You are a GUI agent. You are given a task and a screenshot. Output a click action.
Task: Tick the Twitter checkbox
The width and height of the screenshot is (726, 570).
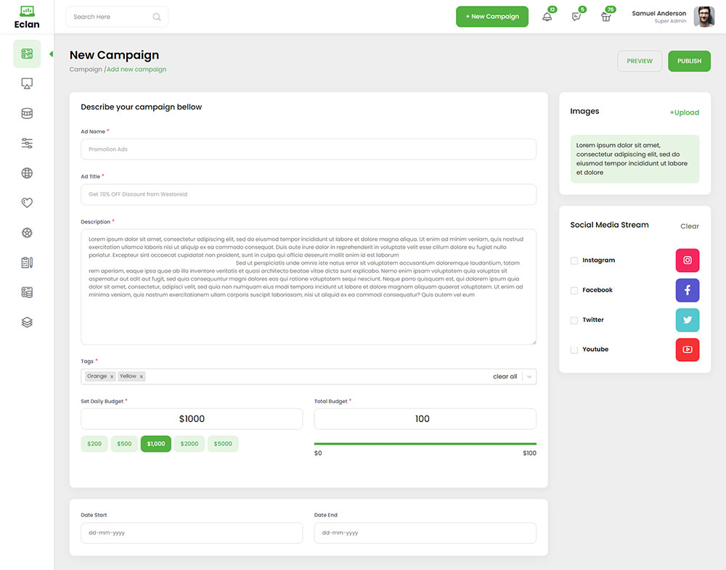[574, 320]
